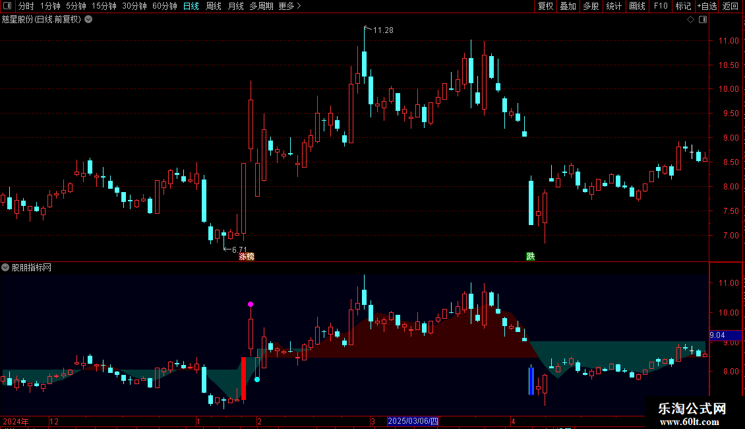The height and width of the screenshot is (429, 745).
Task: Open F10 company info
Action: [661, 6]
